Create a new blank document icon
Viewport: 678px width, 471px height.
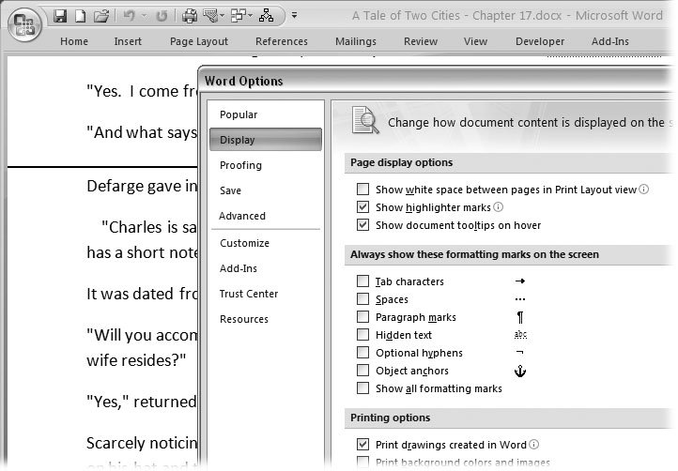tap(81, 16)
